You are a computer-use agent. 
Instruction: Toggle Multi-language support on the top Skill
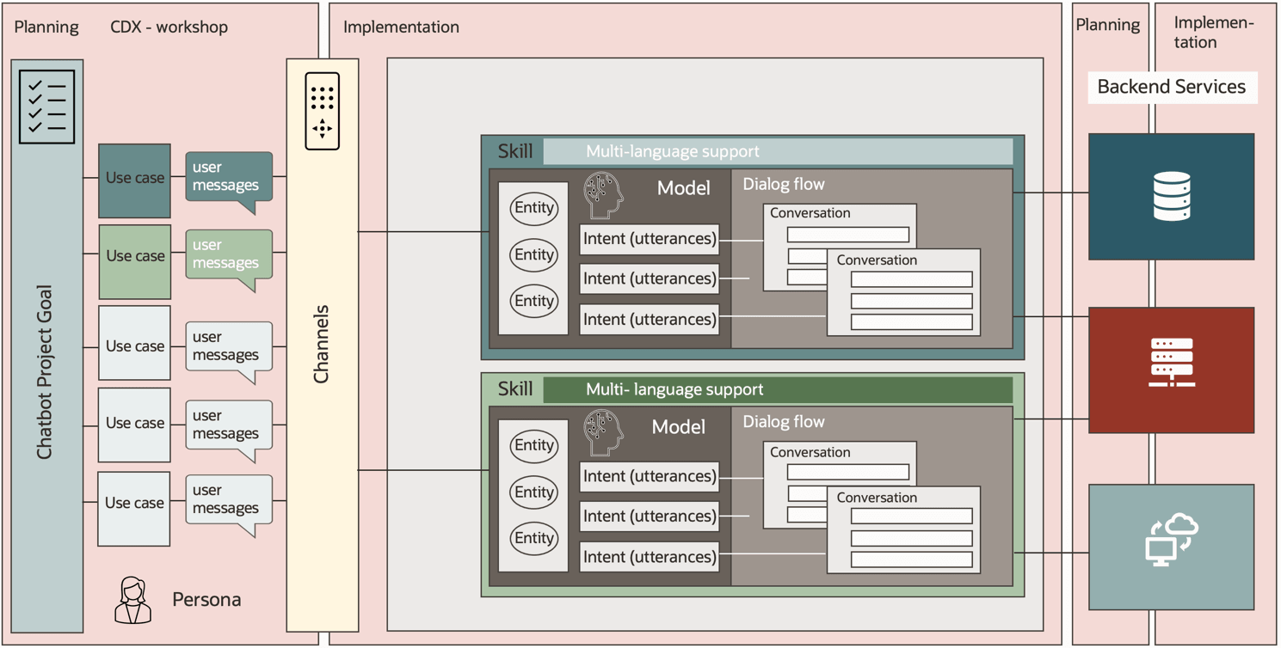(x=674, y=151)
